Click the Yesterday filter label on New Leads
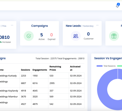 pos(88,26)
